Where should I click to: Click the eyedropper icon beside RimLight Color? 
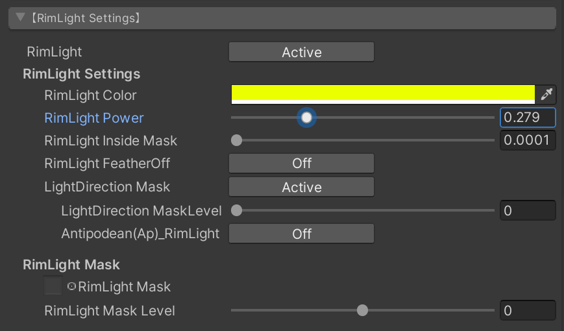pos(546,95)
